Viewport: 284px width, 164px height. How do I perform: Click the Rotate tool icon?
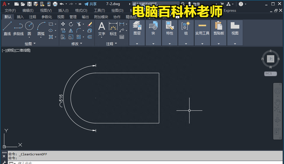click(71, 24)
